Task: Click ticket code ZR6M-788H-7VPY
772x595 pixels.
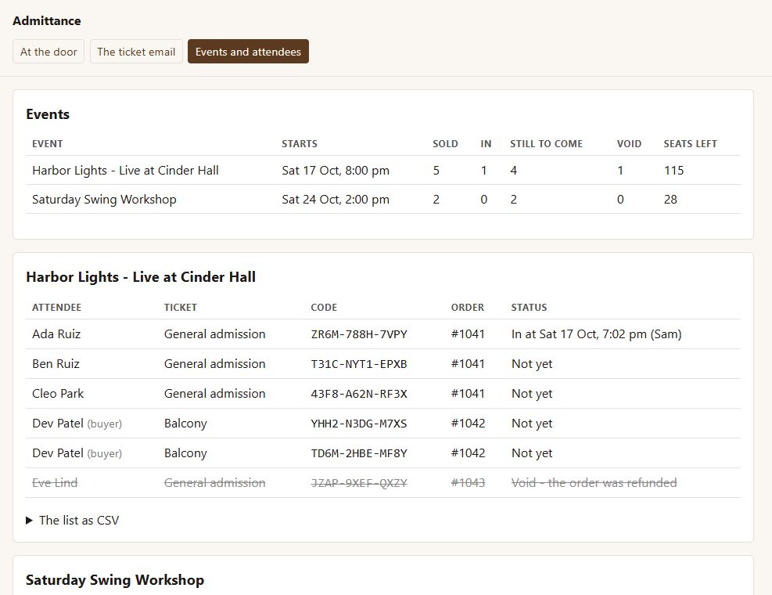Action: coord(359,334)
